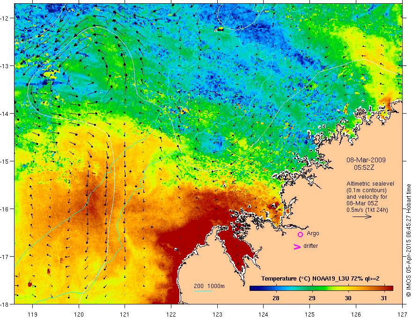Click the latitude axis label -16

pos(5,209)
